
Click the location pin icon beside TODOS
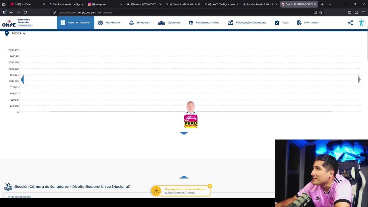point(7,34)
